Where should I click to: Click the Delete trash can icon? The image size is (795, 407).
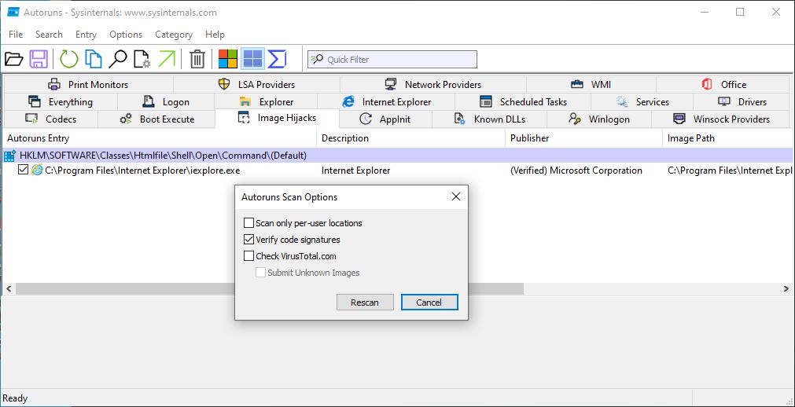[197, 59]
